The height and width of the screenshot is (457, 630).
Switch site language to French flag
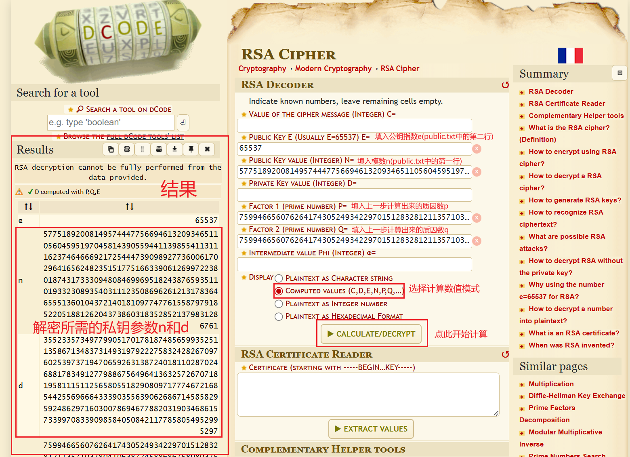570,55
